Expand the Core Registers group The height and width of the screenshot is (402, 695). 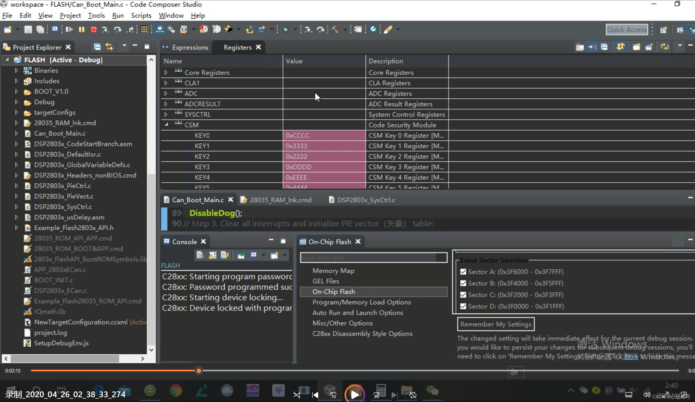click(166, 72)
